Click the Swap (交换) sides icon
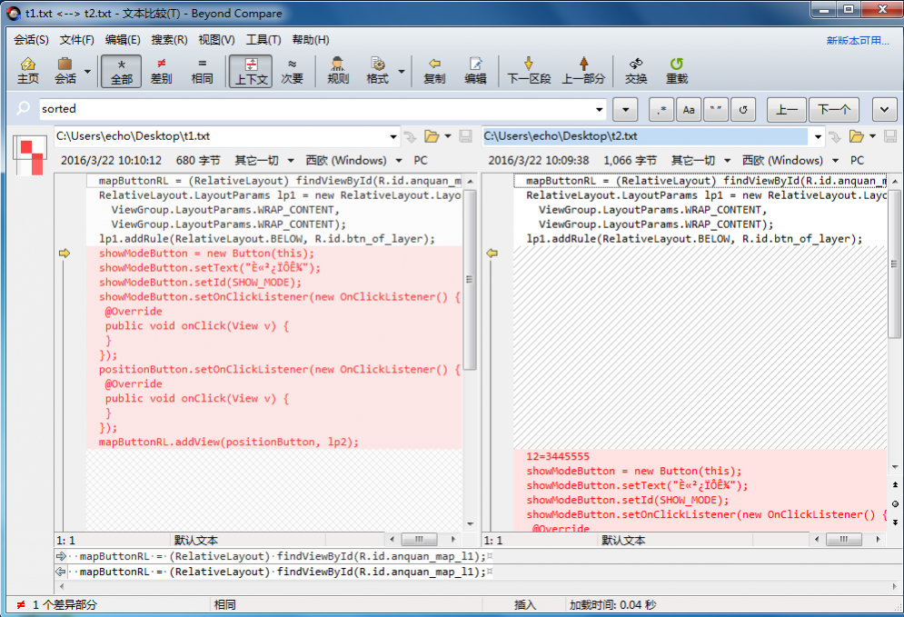The height and width of the screenshot is (617, 904). coord(636,70)
